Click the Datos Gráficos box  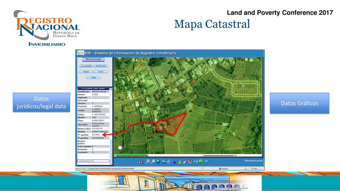pyautogui.click(x=299, y=103)
